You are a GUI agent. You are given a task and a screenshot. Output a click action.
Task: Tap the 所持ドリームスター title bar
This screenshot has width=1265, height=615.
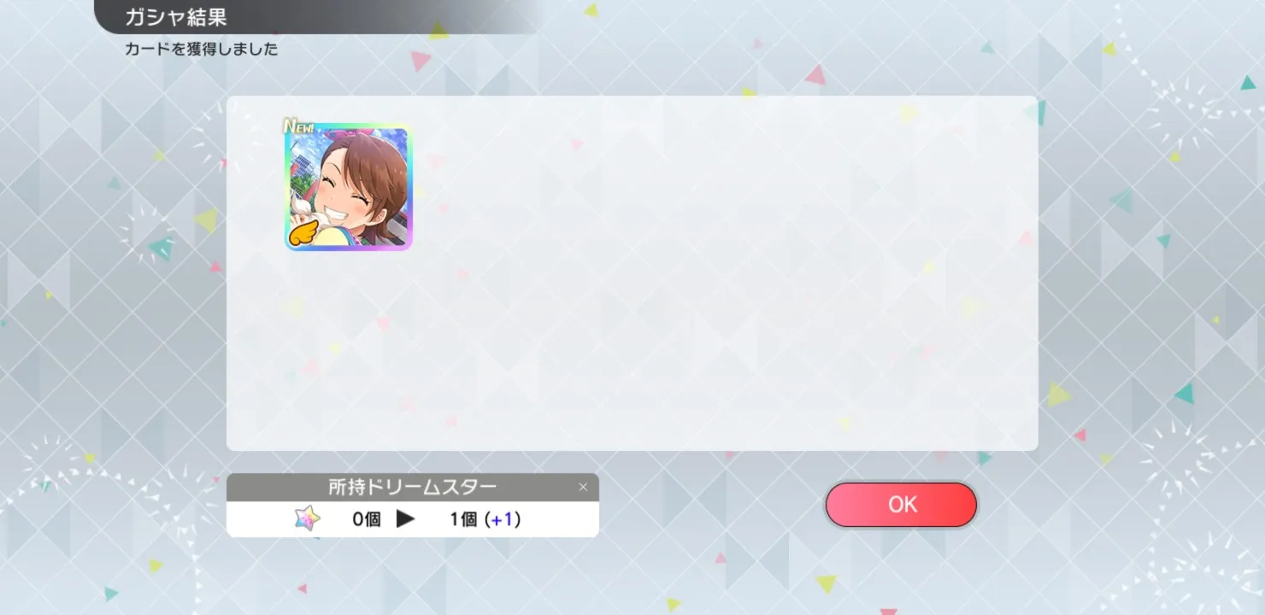[413, 487]
